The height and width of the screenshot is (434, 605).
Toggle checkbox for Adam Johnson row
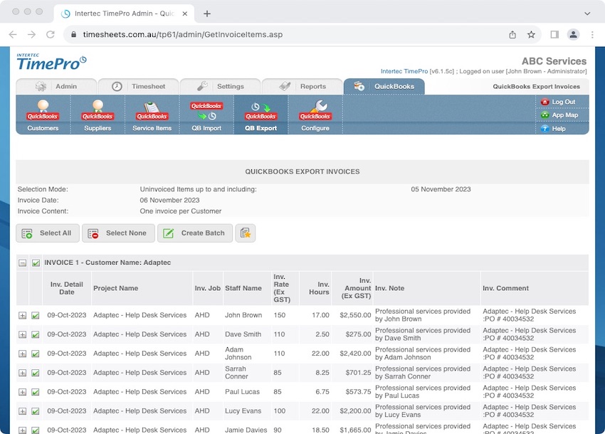point(35,354)
